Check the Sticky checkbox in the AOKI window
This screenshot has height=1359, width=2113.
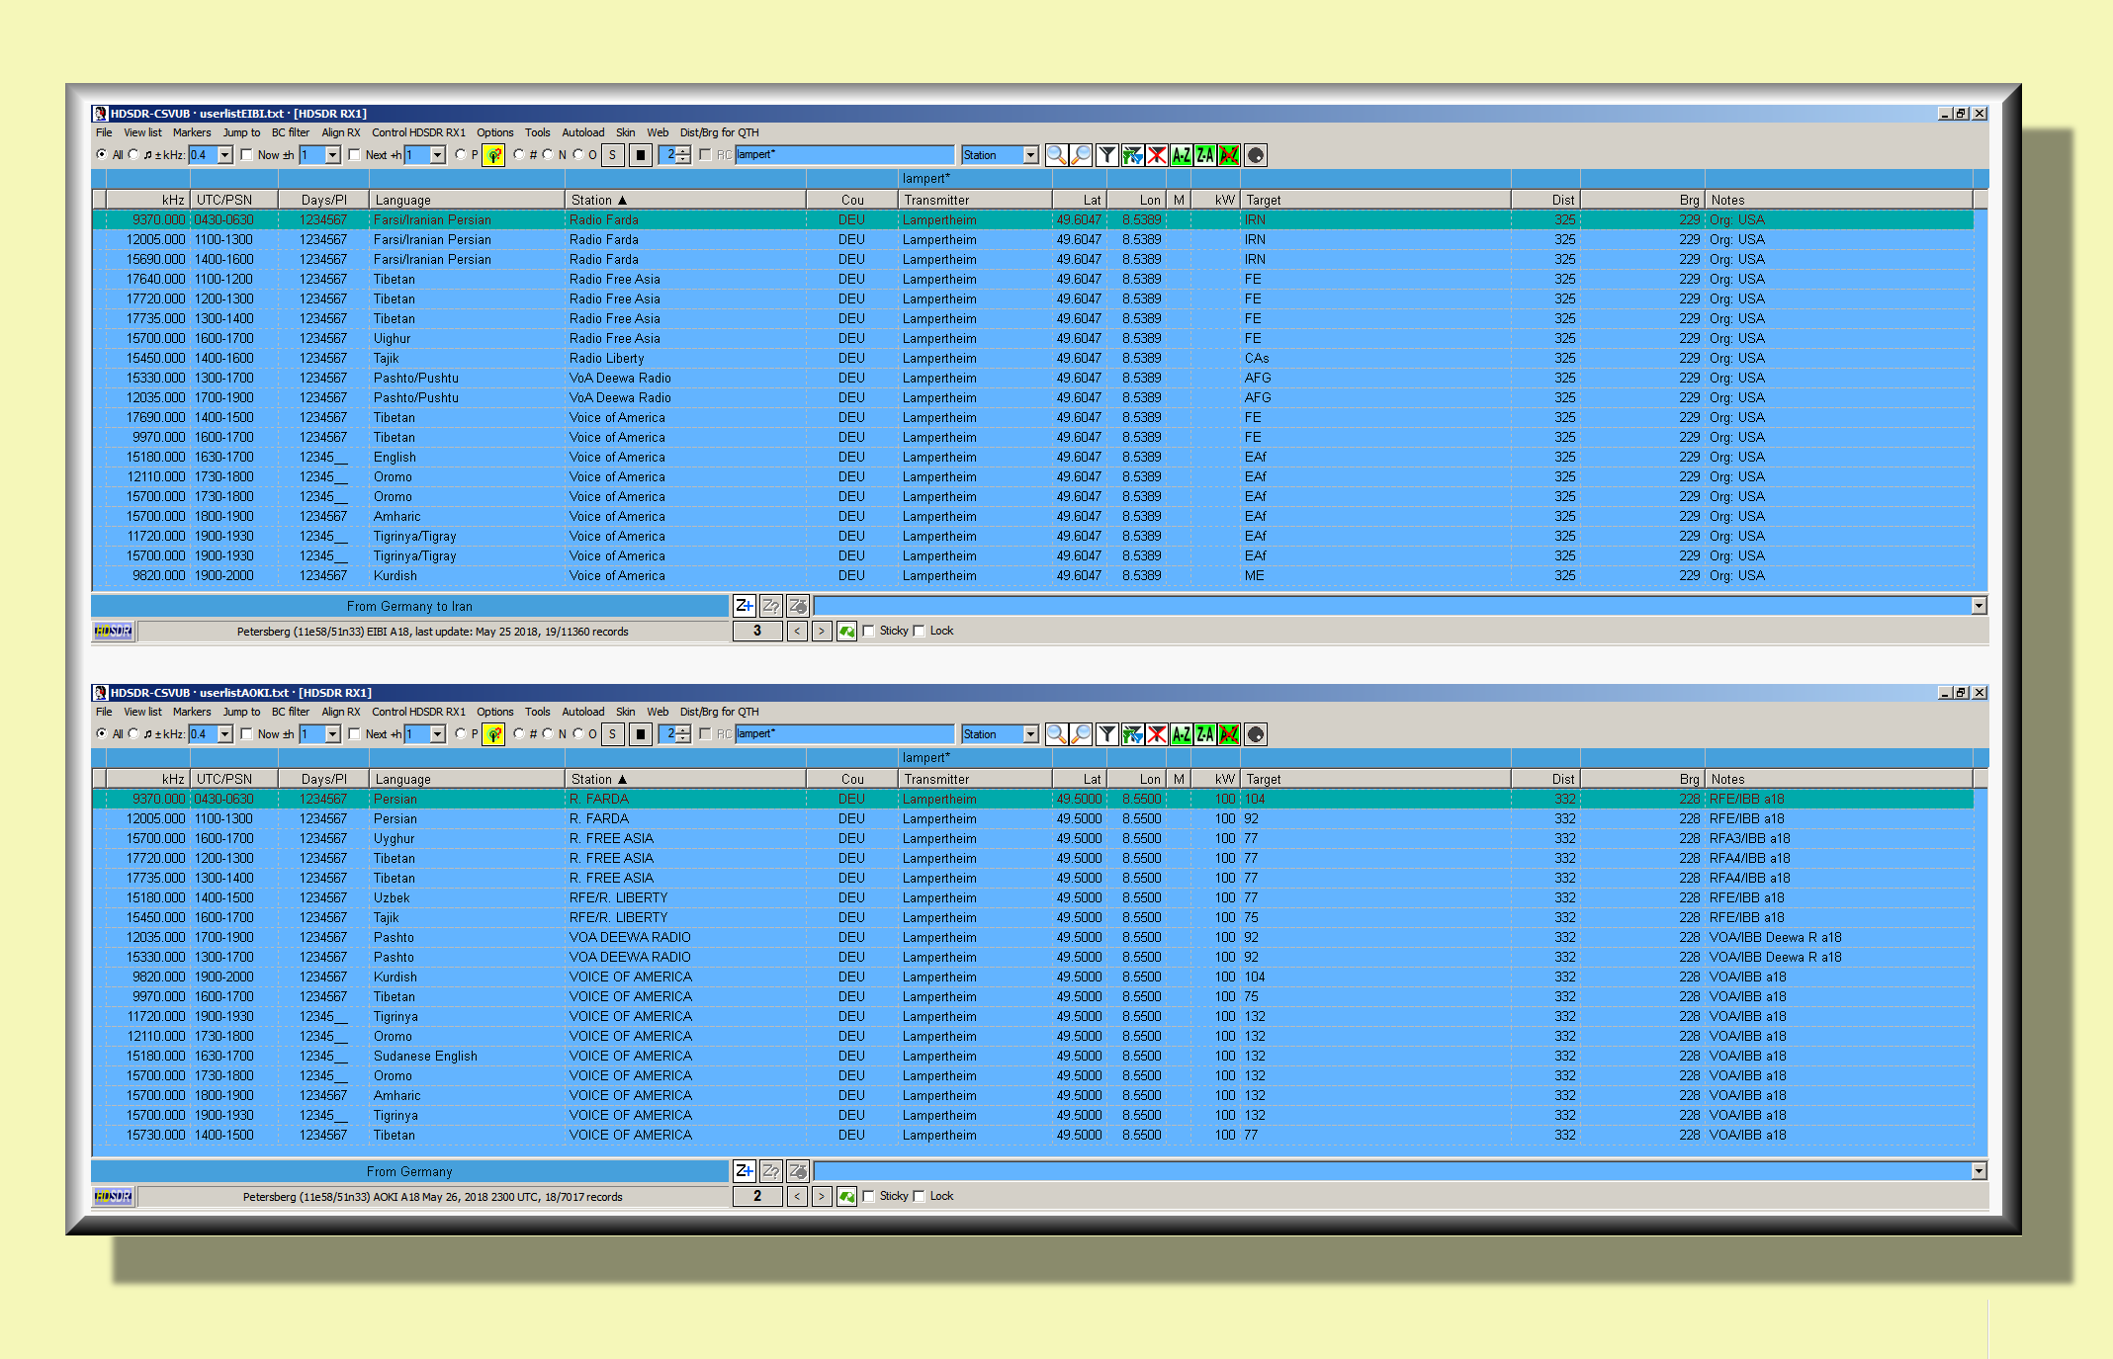point(869,1196)
